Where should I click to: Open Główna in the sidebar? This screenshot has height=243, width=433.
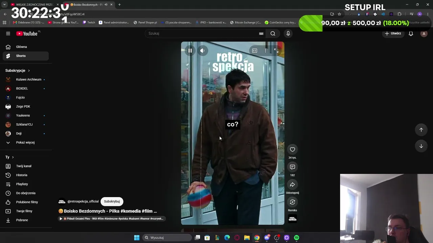click(x=26, y=47)
